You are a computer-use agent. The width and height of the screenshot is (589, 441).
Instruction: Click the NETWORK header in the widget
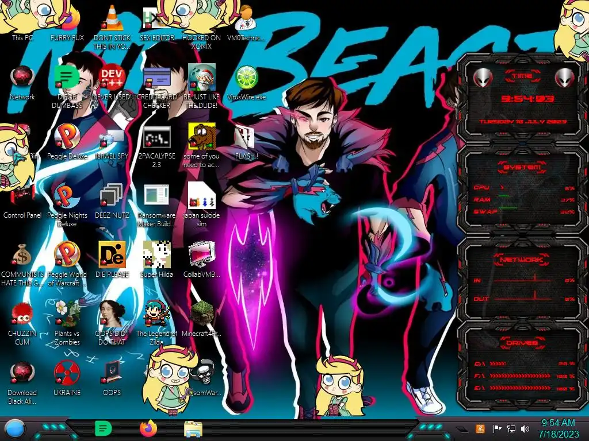pyautogui.click(x=522, y=260)
